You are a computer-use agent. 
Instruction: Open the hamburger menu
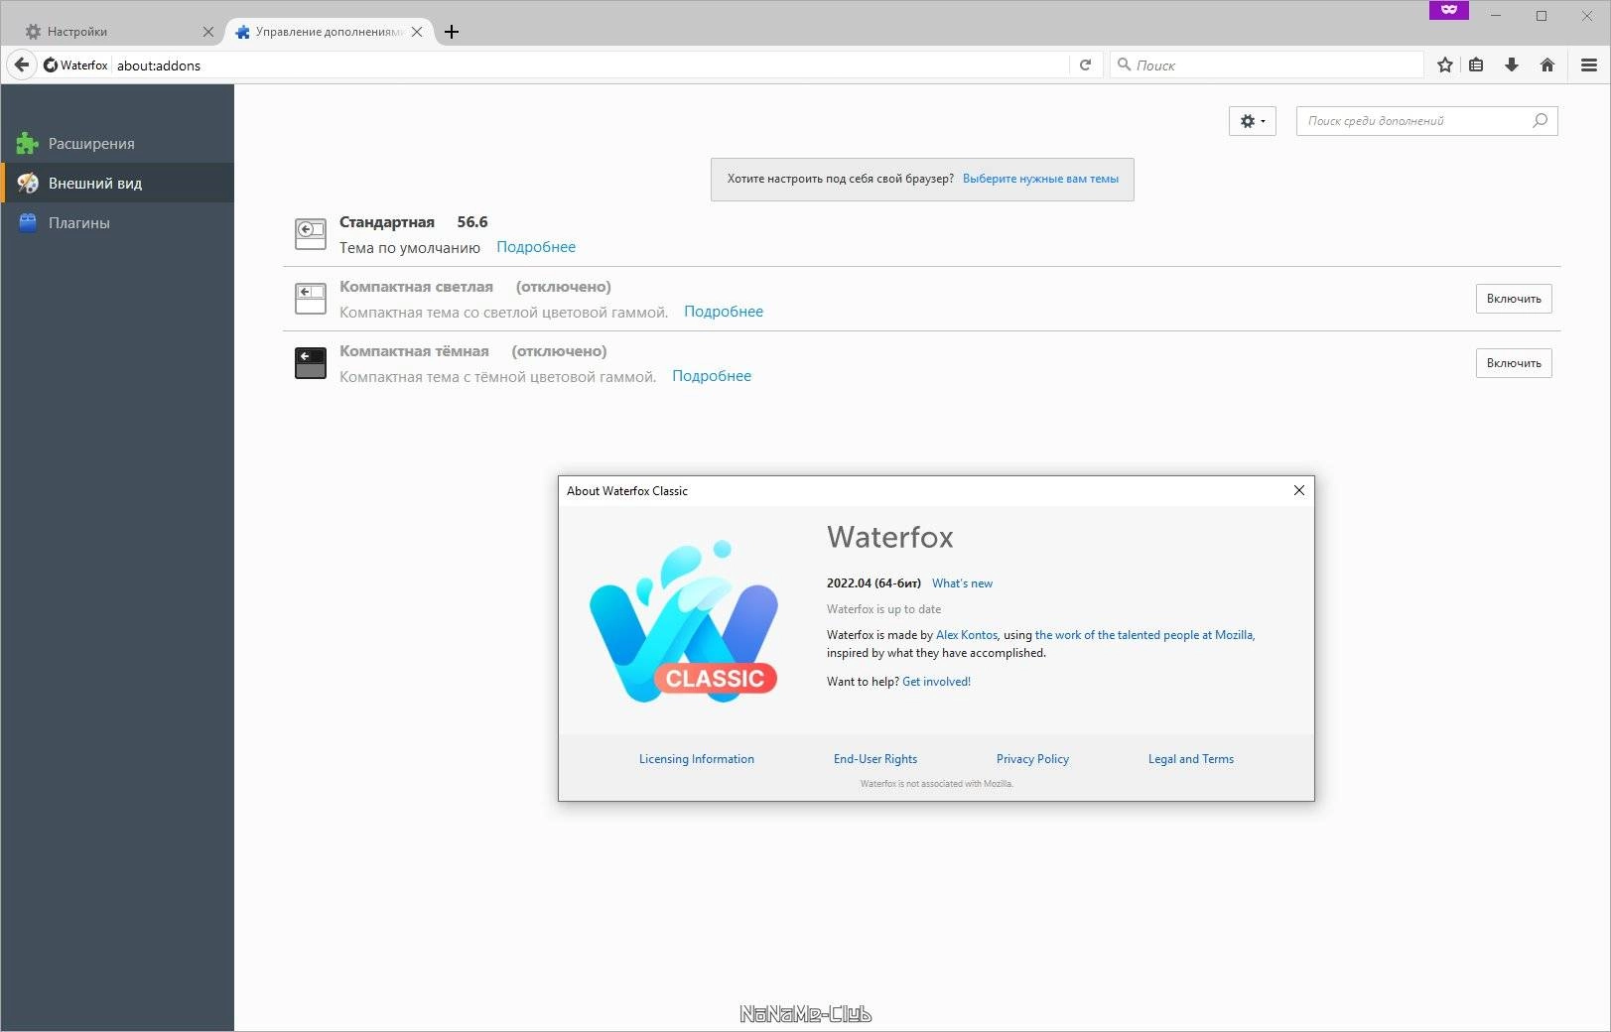[1589, 64]
